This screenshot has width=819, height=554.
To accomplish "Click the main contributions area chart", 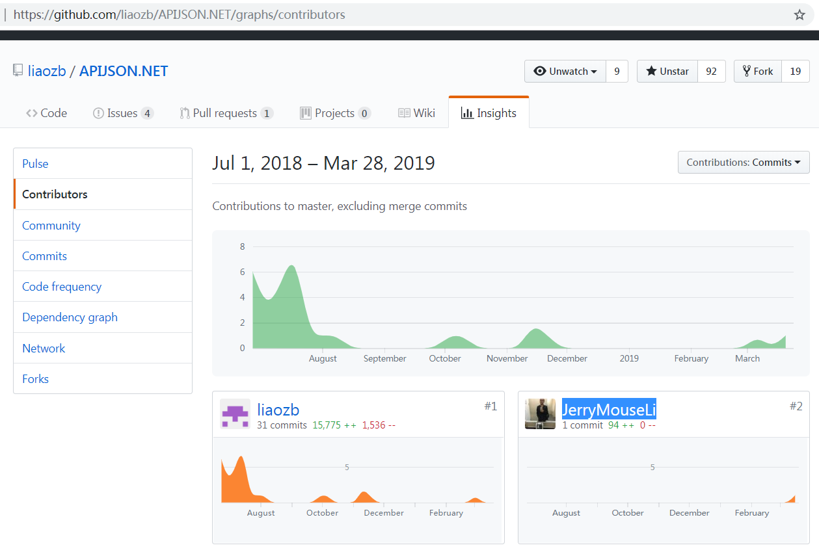I will 511,302.
